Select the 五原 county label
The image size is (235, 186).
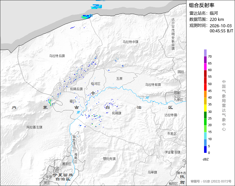click(x=120, y=79)
